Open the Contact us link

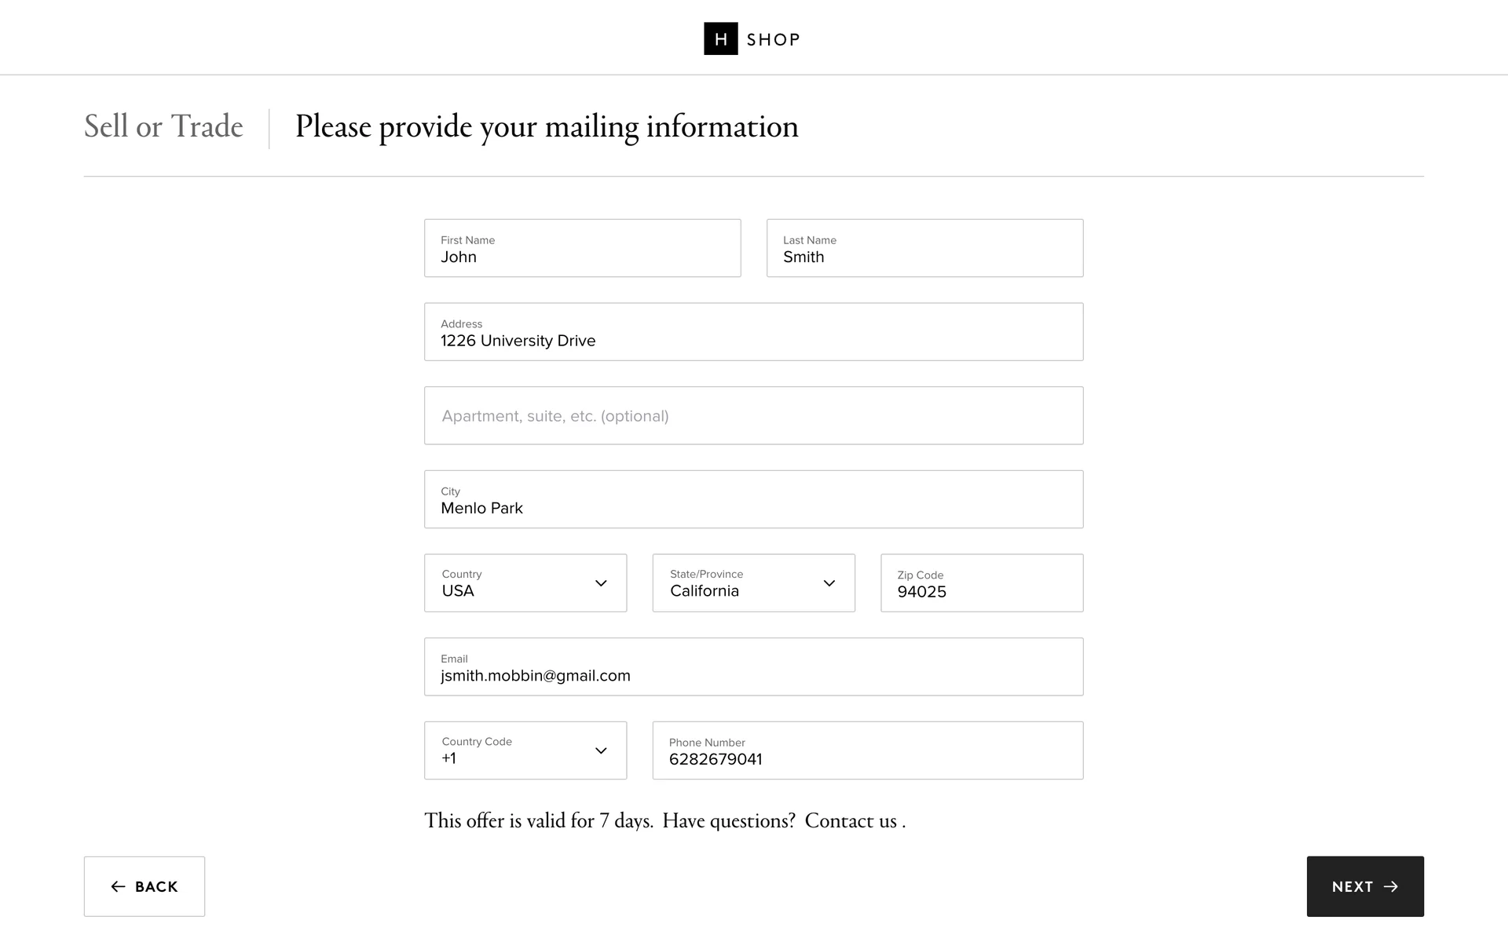coord(851,820)
